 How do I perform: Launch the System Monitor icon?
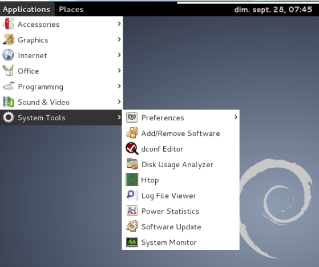(x=132, y=242)
